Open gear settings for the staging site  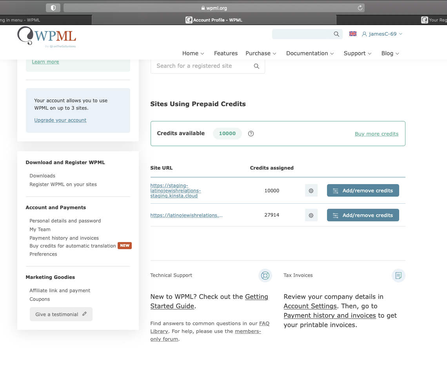[x=311, y=191]
